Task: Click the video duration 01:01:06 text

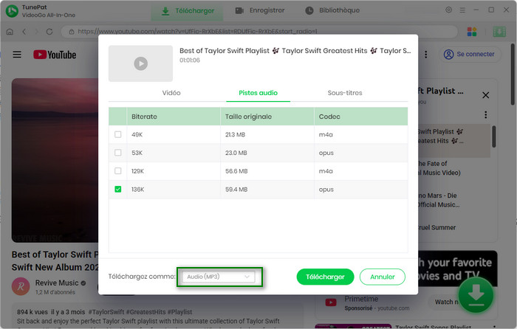Action: tap(190, 60)
